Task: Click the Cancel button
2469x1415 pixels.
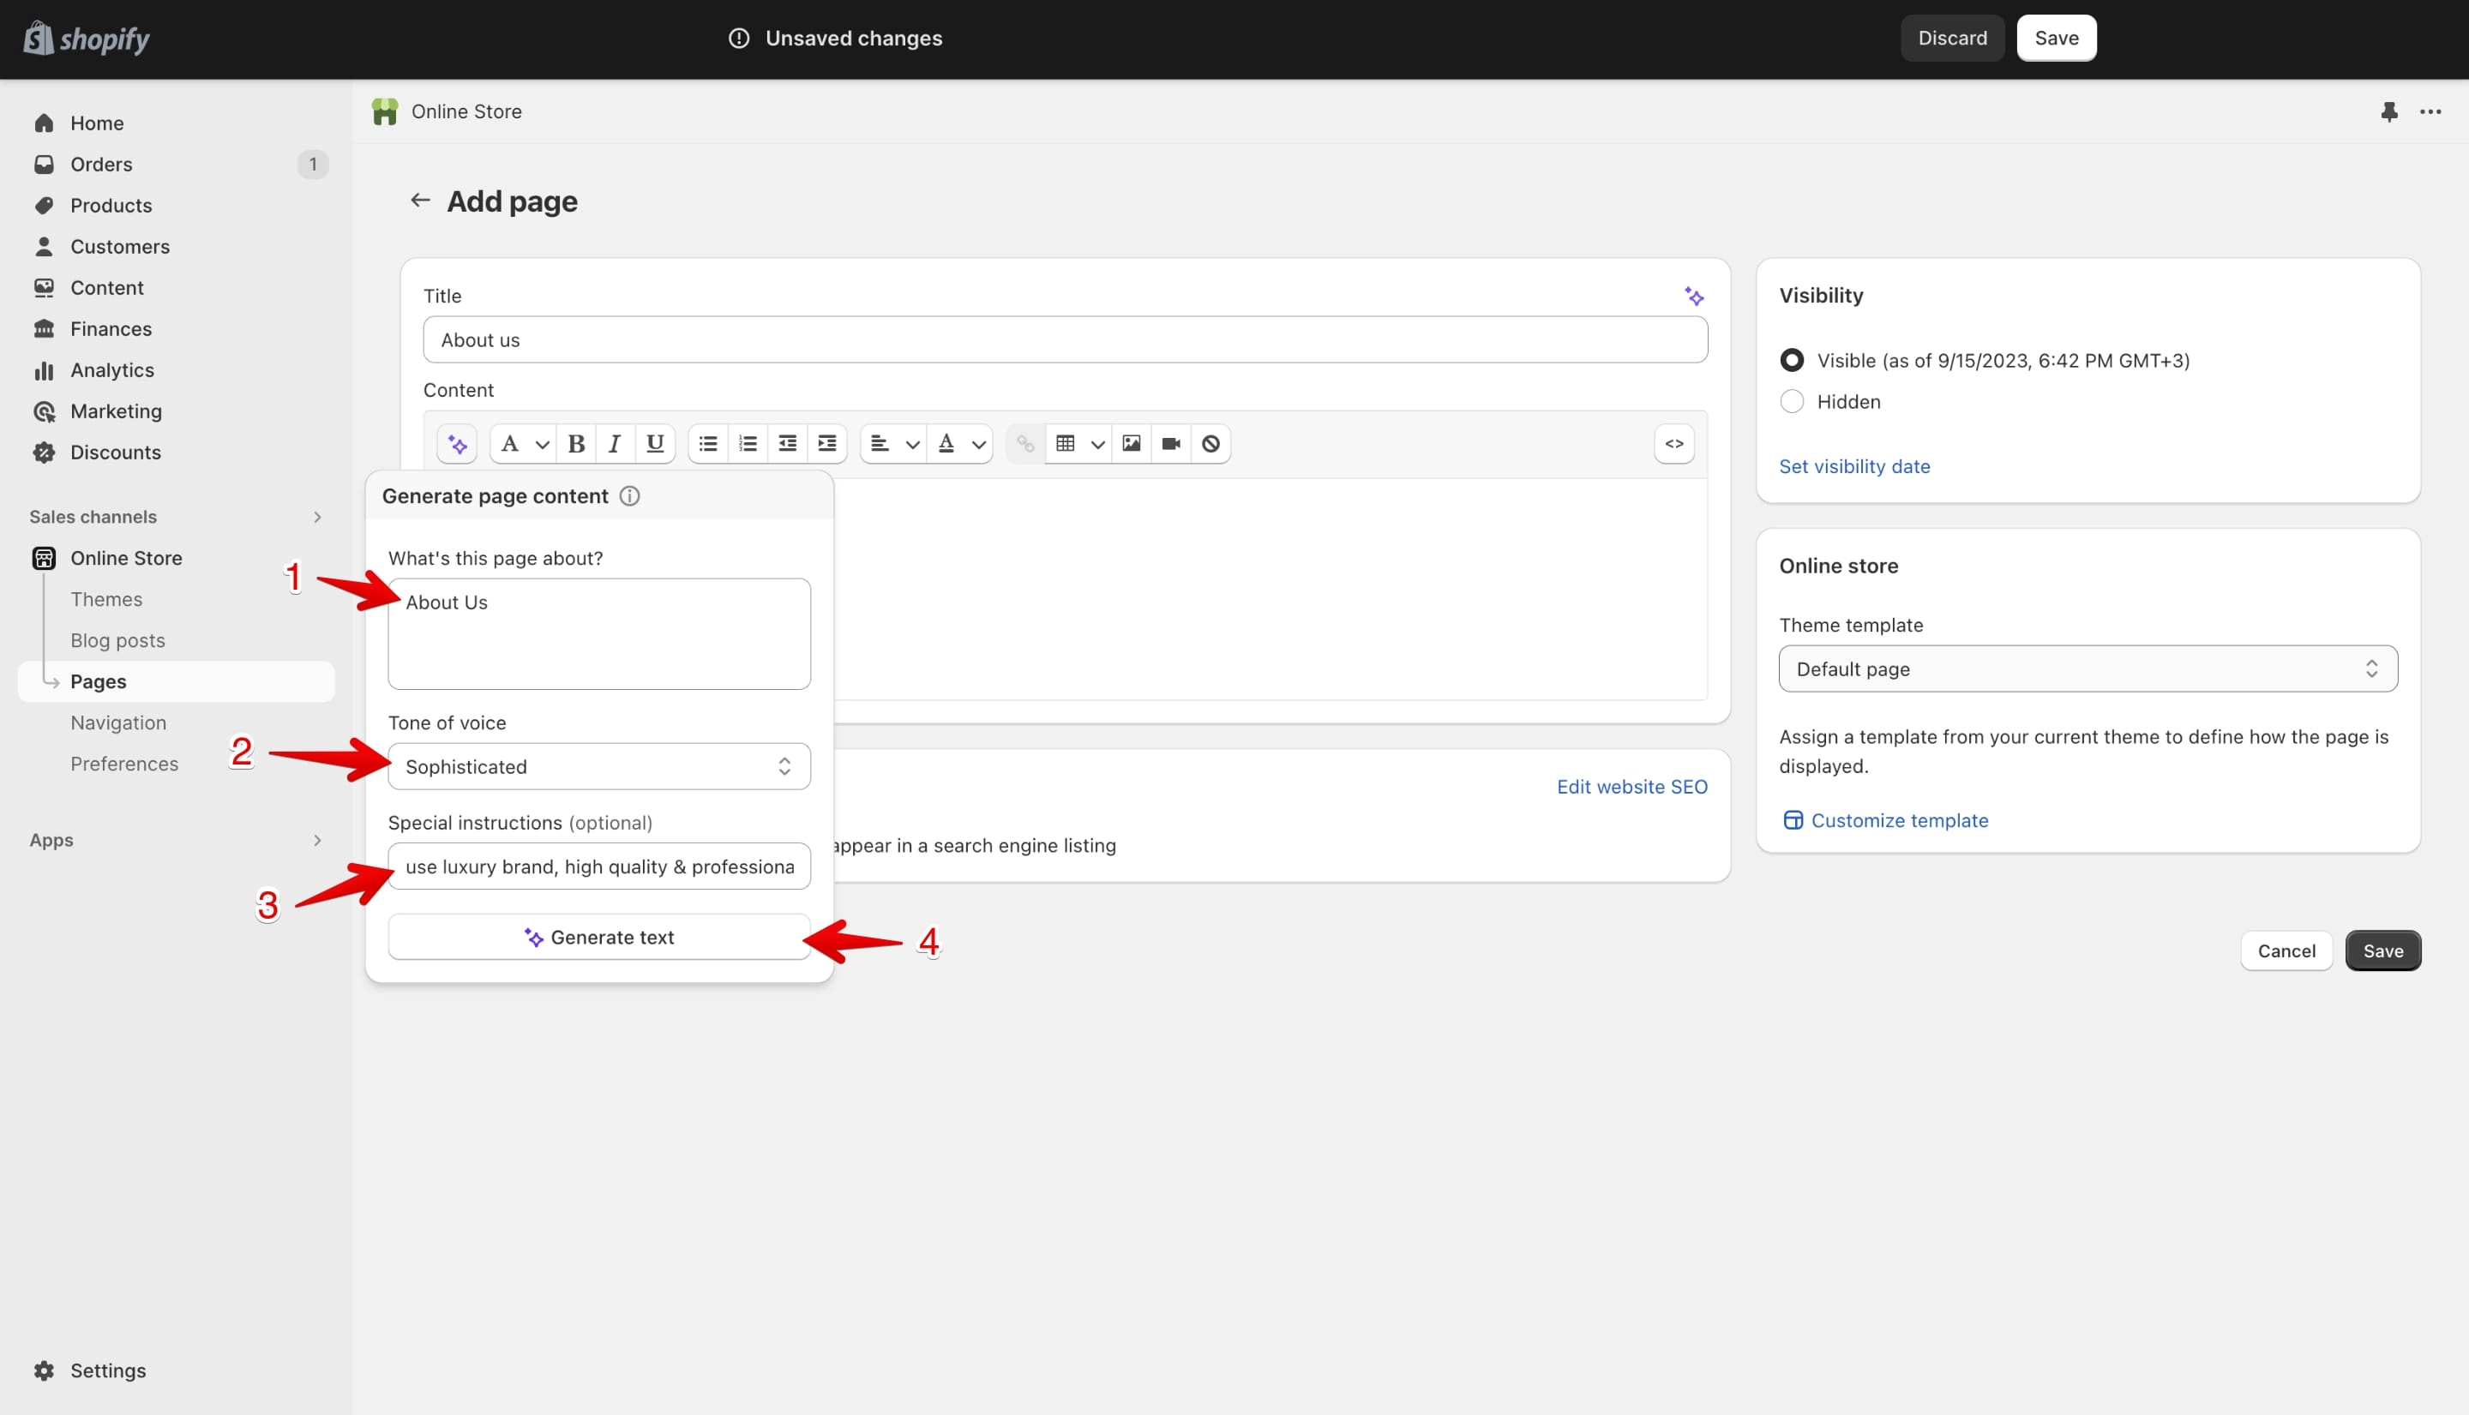Action: click(2286, 950)
